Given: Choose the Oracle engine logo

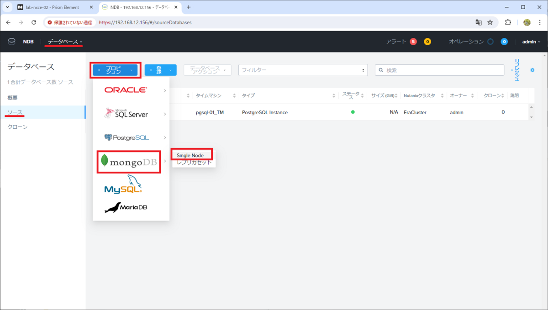Looking at the screenshot, I should coord(126,90).
